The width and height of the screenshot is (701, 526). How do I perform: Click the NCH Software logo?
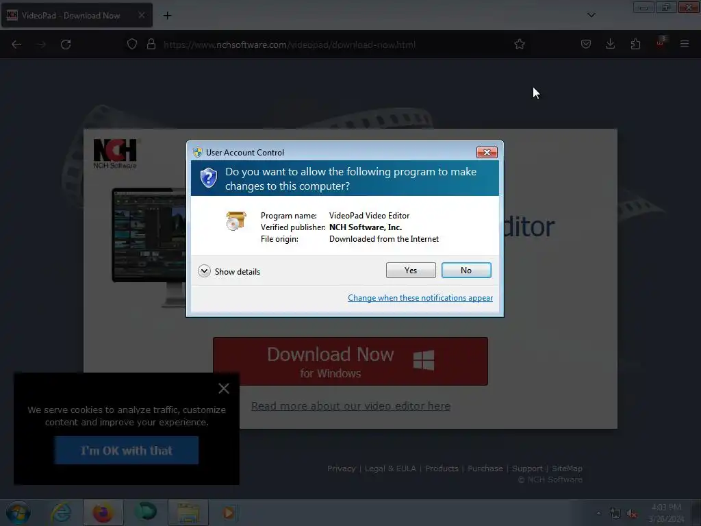tap(115, 153)
